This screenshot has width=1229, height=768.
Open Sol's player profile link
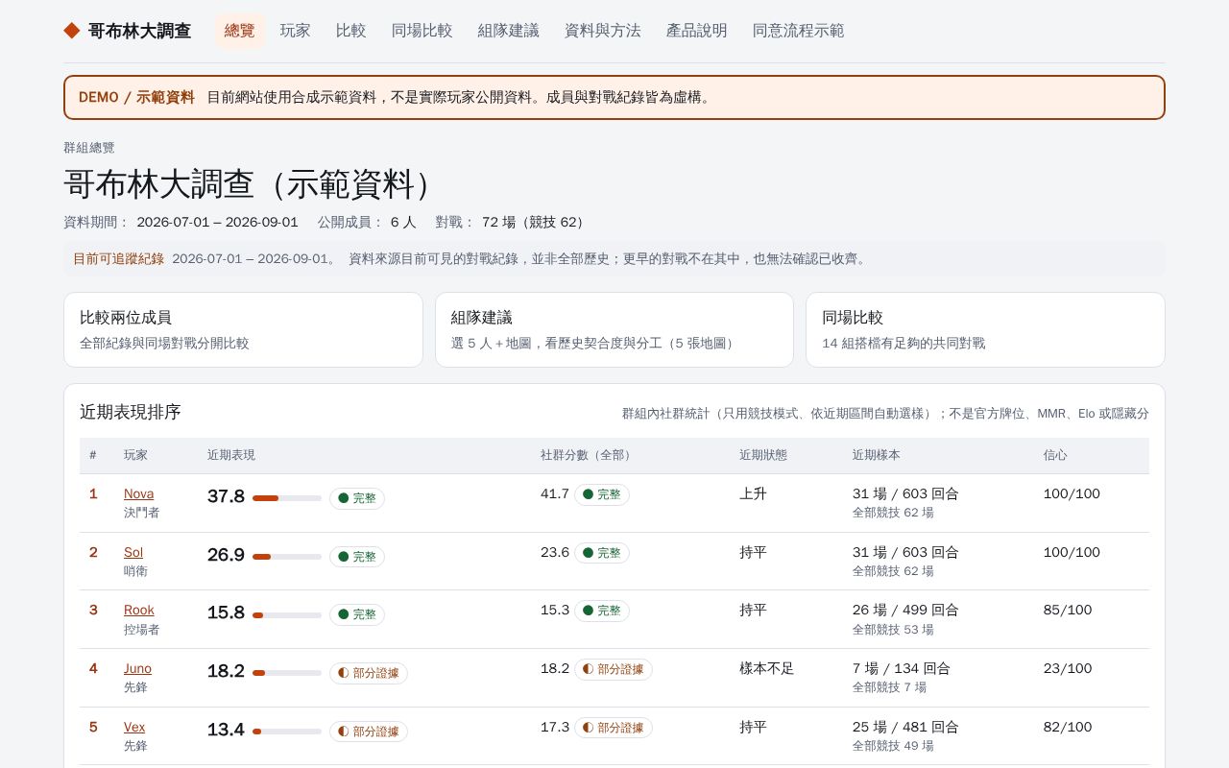pos(133,552)
